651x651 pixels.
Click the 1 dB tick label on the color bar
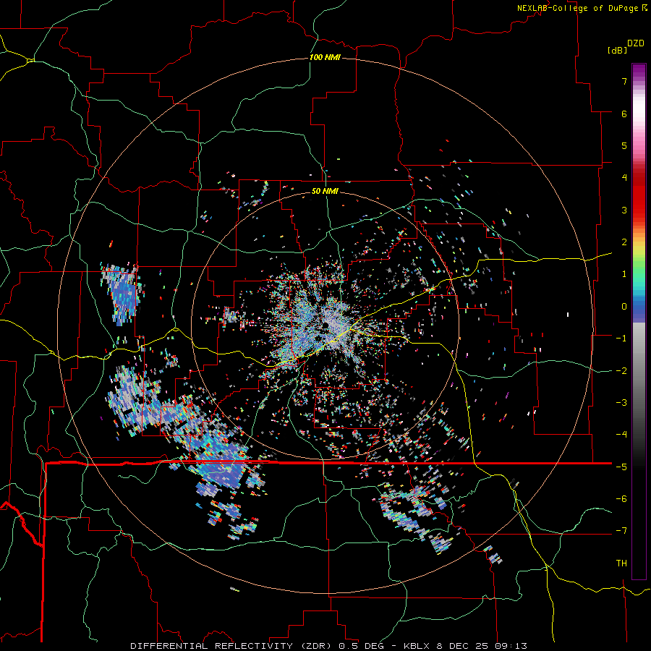tap(624, 274)
